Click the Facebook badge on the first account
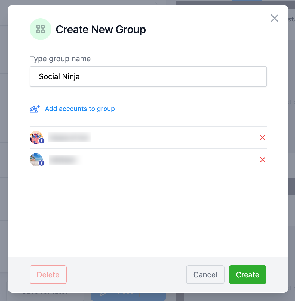The width and height of the screenshot is (295, 301). pos(42,141)
